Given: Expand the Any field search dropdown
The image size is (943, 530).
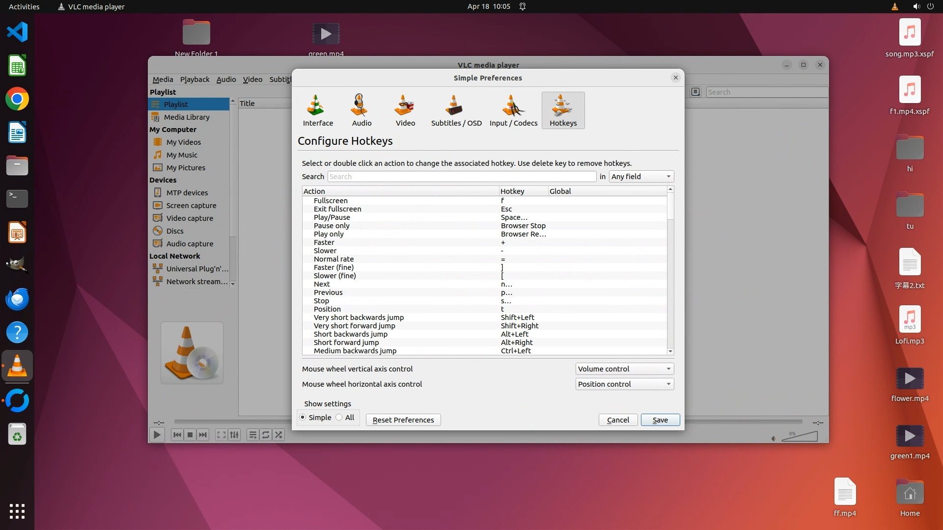Looking at the screenshot, I should (x=641, y=177).
